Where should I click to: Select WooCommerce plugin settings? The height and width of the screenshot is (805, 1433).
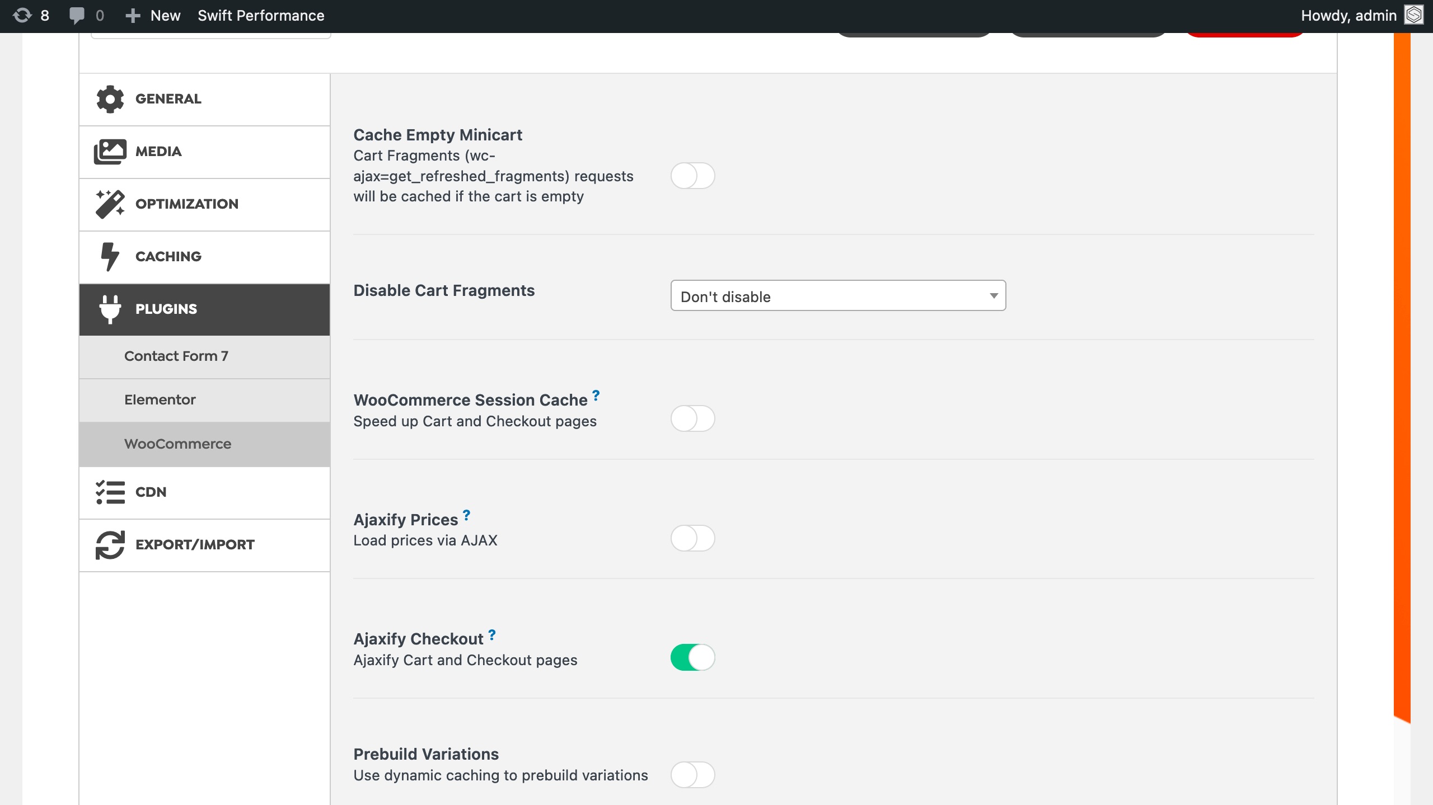204,444
